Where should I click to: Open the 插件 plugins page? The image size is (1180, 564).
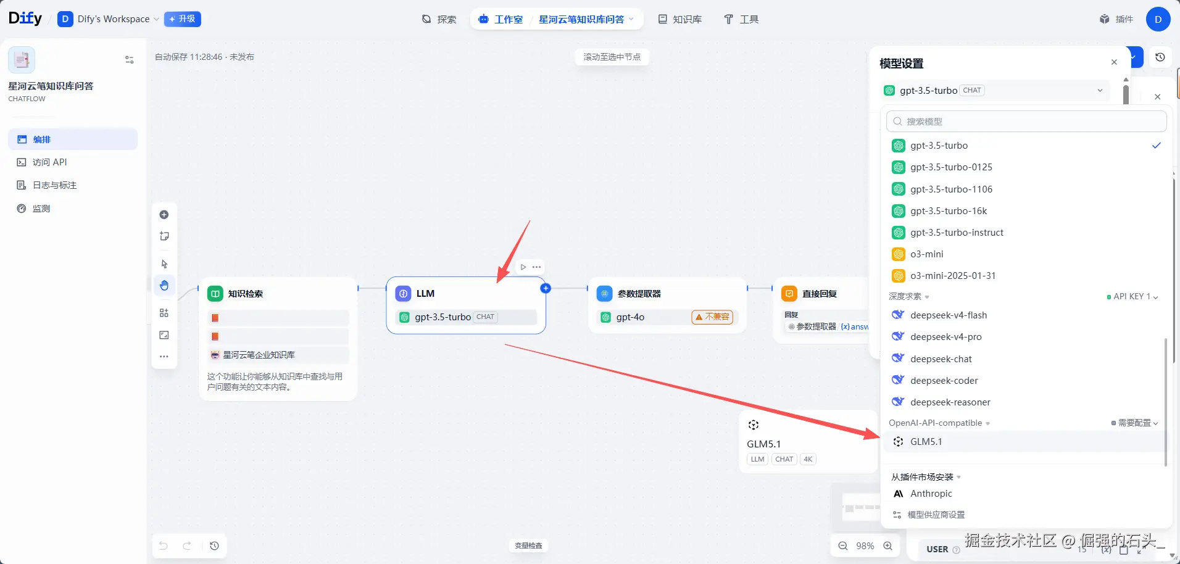point(1116,19)
